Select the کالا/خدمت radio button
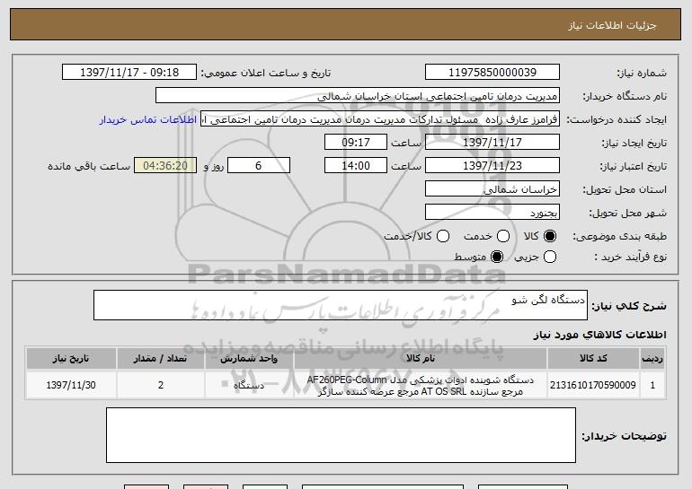 coord(443,236)
